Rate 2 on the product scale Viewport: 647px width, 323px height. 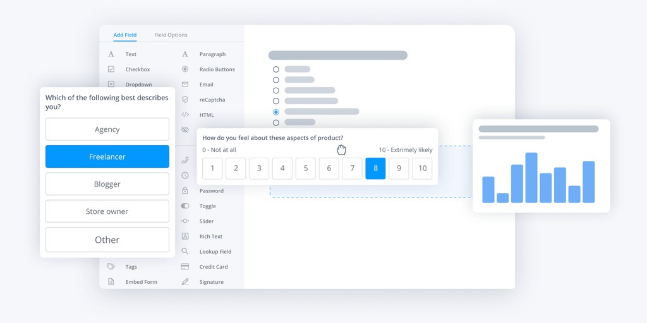tap(236, 168)
